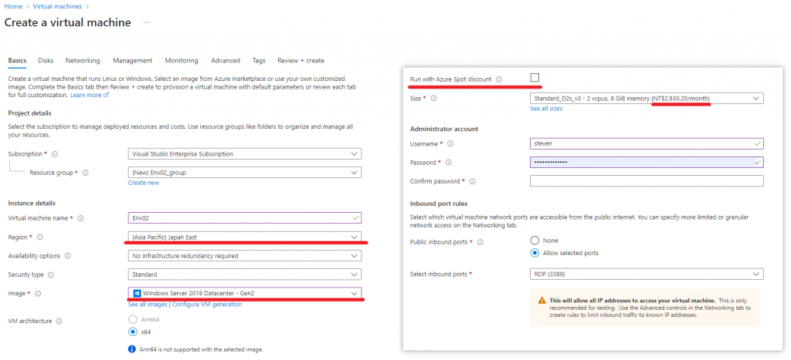The image size is (791, 360).
Task: Click the Username info icon
Action: [450, 144]
